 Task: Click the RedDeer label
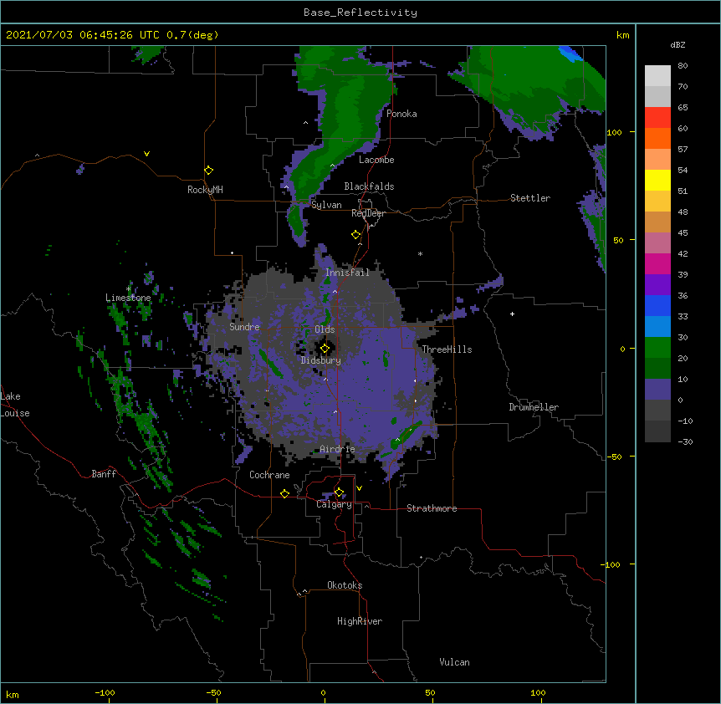coord(368,213)
